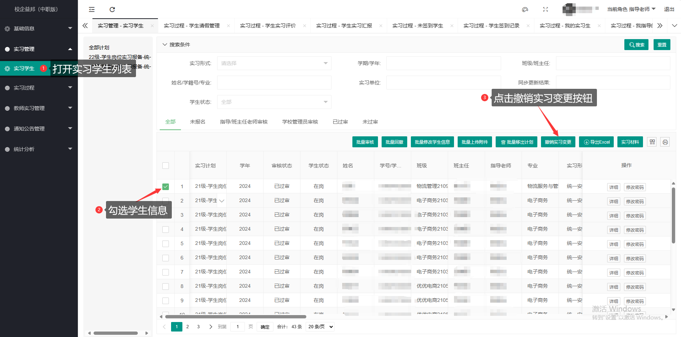This screenshot has width=681, height=337.
Task: Click the 姓名/学籍号/专业 input field
Action: pyautogui.click(x=274, y=83)
